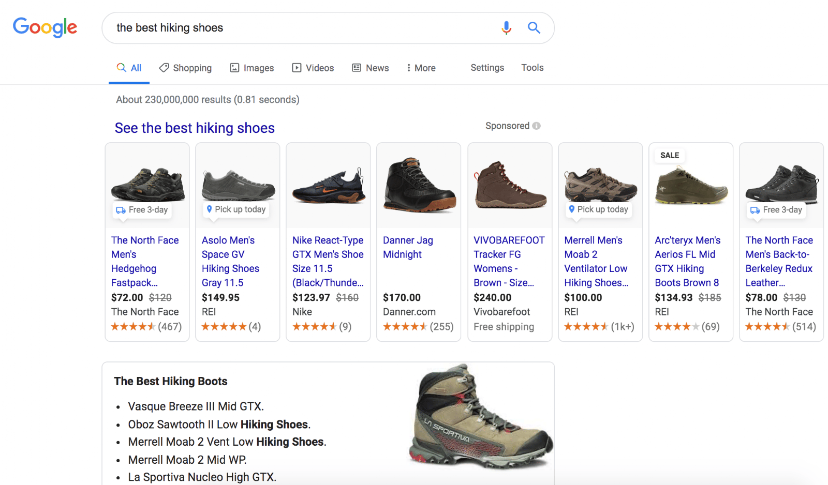
Task: Click the black Danner Jag boot image
Action: [420, 185]
